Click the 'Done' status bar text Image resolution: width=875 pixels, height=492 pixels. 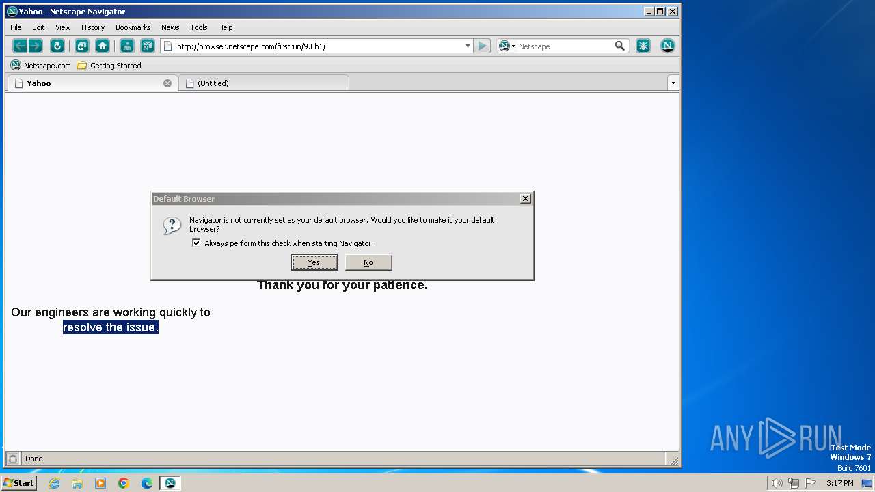(x=34, y=459)
